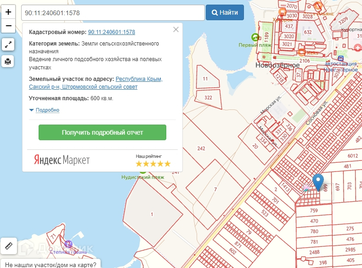Click the blue location pin marker

tap(317, 182)
